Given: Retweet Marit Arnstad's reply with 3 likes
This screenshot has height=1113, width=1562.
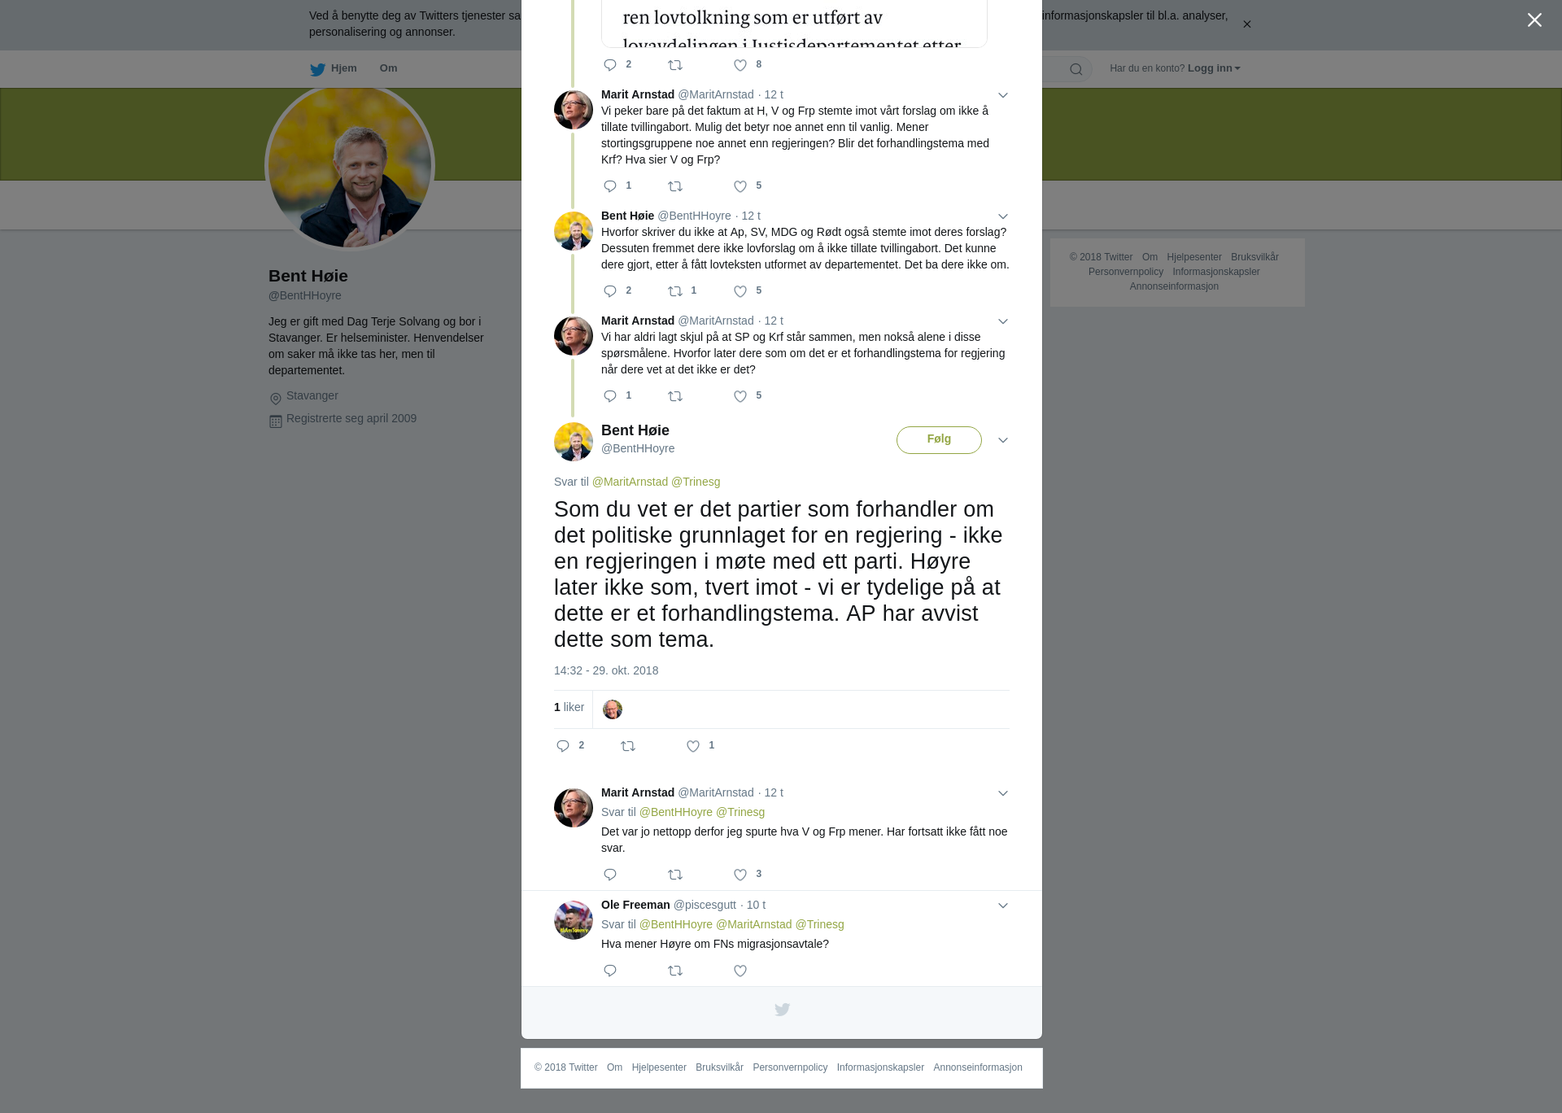Looking at the screenshot, I should pos(675,875).
